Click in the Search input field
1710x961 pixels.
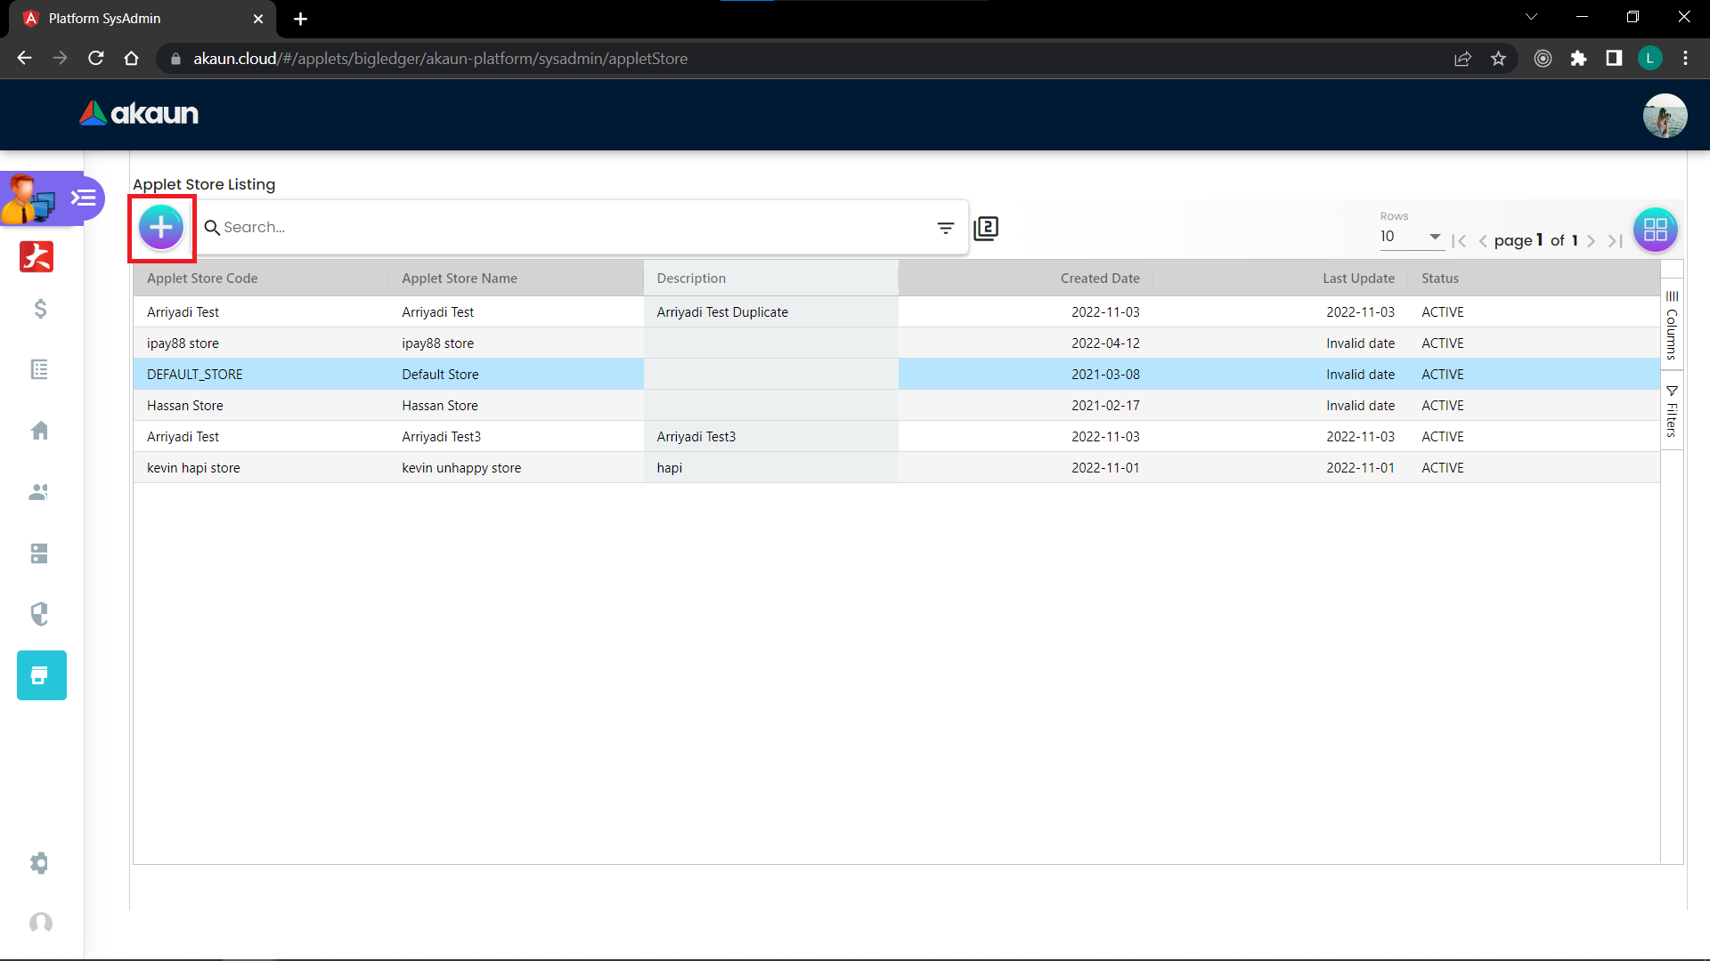(x=570, y=228)
